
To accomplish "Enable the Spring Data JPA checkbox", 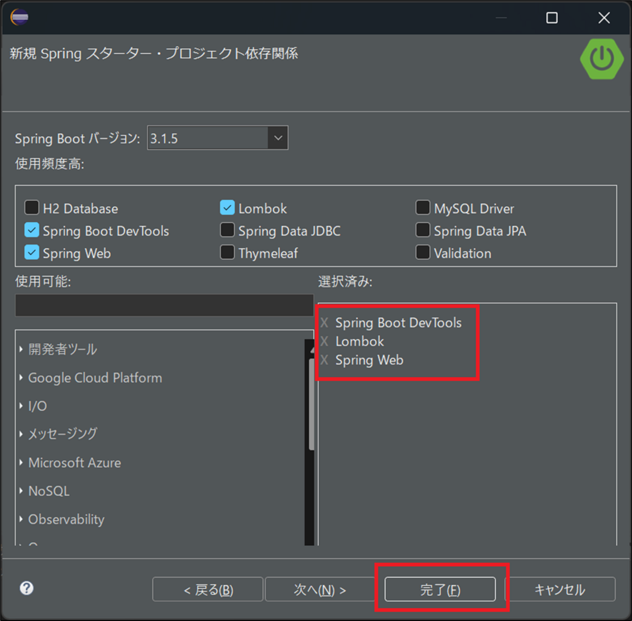I will 423,230.
